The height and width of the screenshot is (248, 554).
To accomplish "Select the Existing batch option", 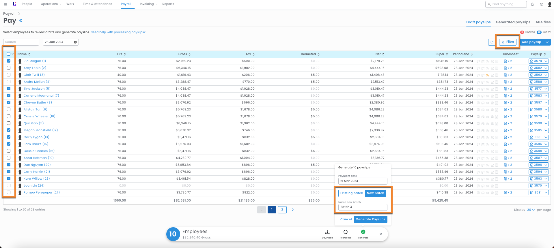I will 352,193.
